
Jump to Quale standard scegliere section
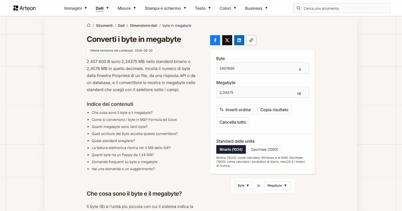click(113, 141)
